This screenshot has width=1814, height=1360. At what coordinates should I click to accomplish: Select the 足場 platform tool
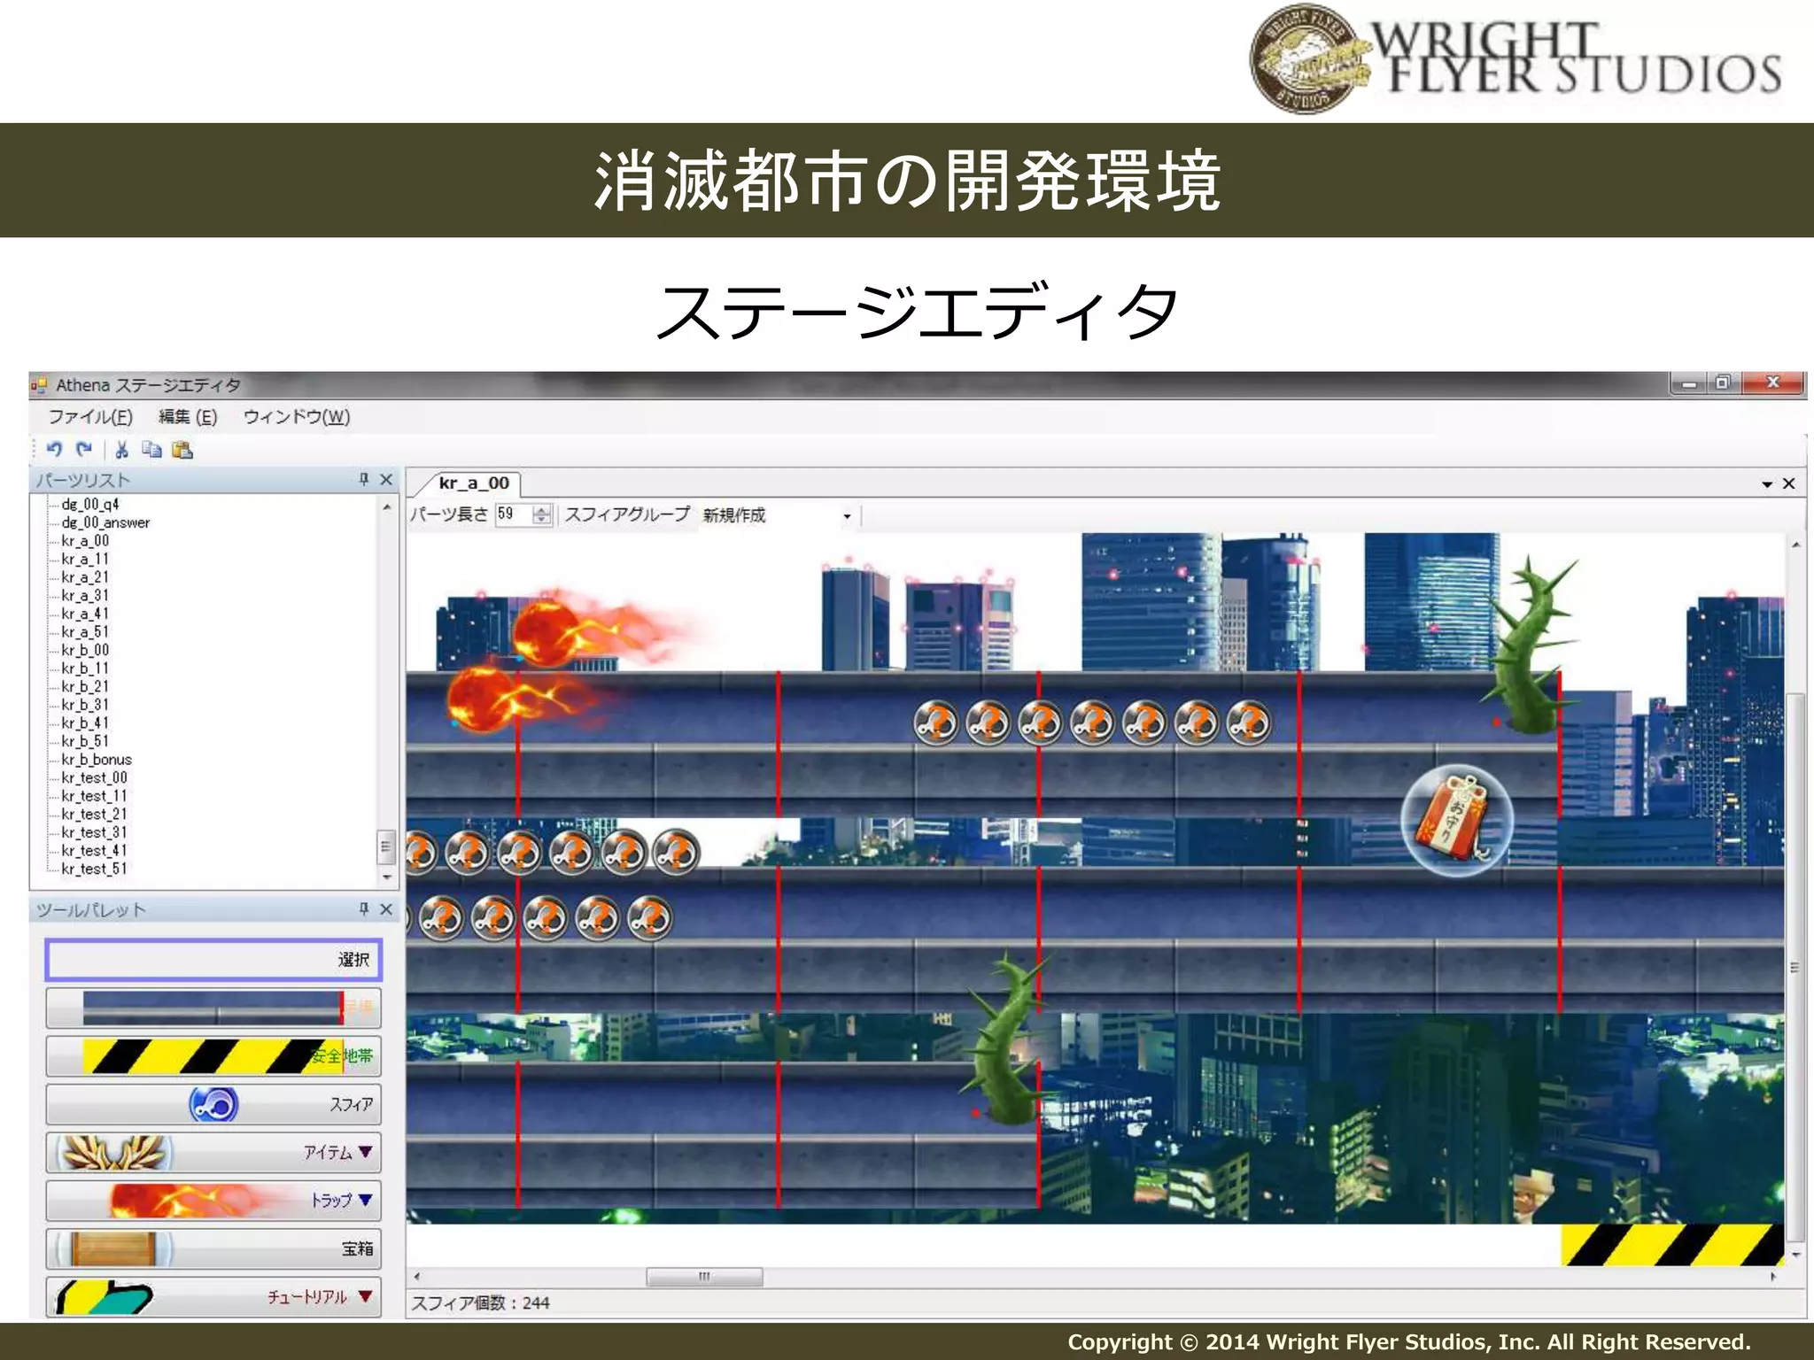point(213,1008)
